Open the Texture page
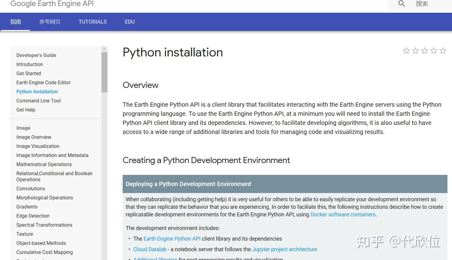452x260 pixels. (x=25, y=234)
